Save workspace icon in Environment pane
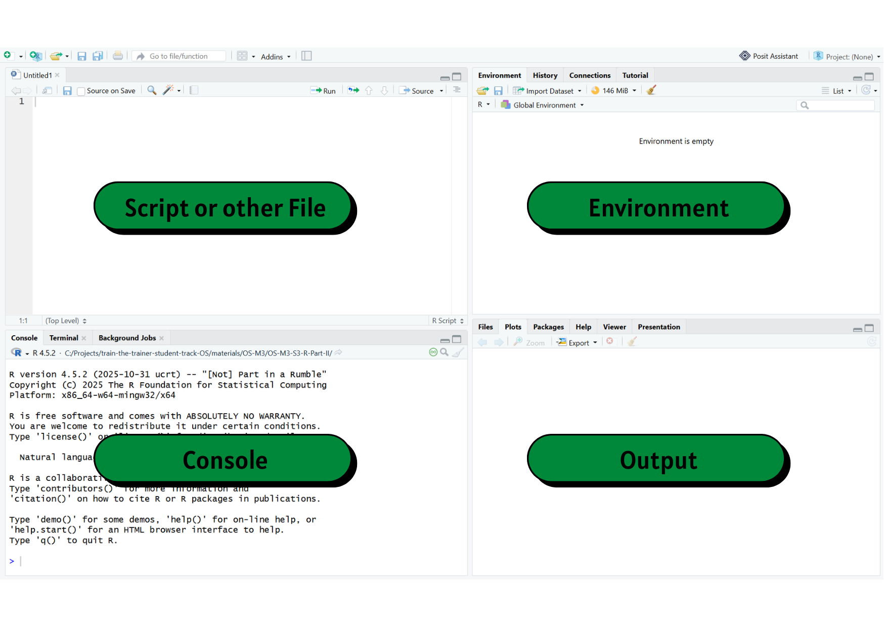884x627 pixels. click(x=498, y=91)
